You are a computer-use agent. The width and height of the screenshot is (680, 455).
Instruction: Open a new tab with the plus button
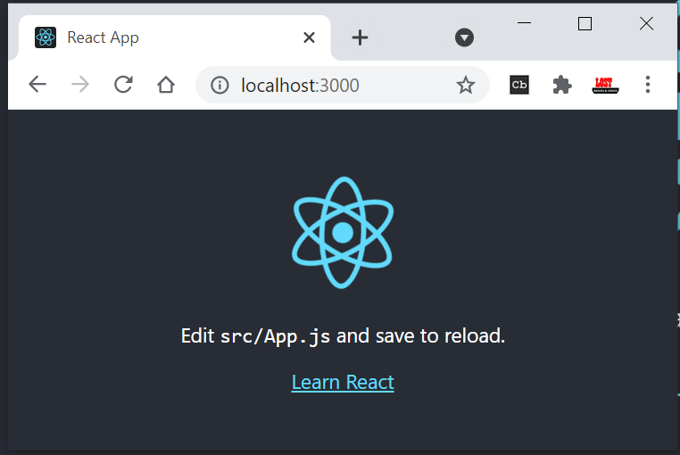click(360, 37)
